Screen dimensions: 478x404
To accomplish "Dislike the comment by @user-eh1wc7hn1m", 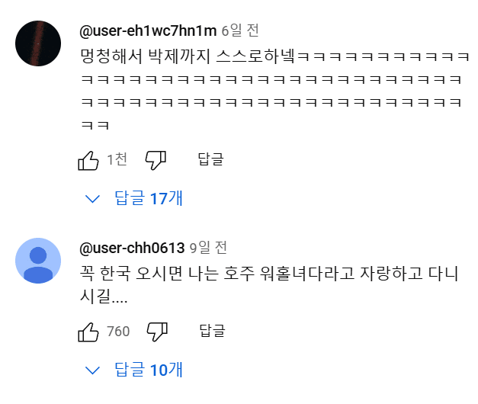I will (x=156, y=160).
